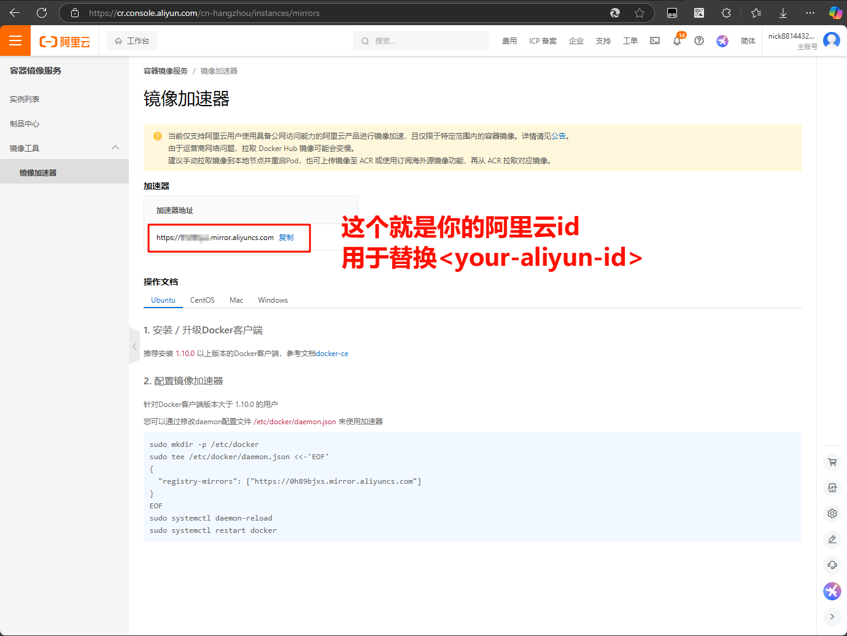Open the browser favorites list icon
Viewport: 847px width, 636px height.
[x=756, y=13]
